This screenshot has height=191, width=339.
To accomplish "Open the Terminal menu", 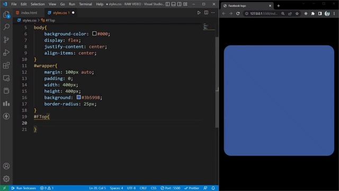I will point(85,4).
